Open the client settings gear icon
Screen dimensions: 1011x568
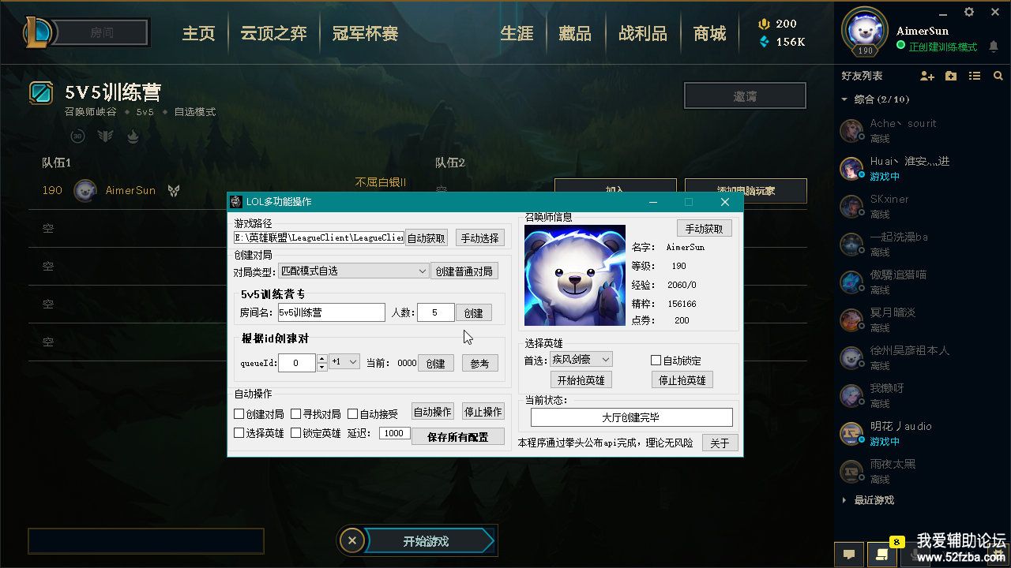[969, 12]
